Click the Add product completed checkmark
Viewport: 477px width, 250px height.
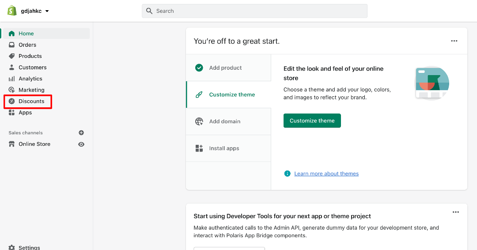[199, 68]
